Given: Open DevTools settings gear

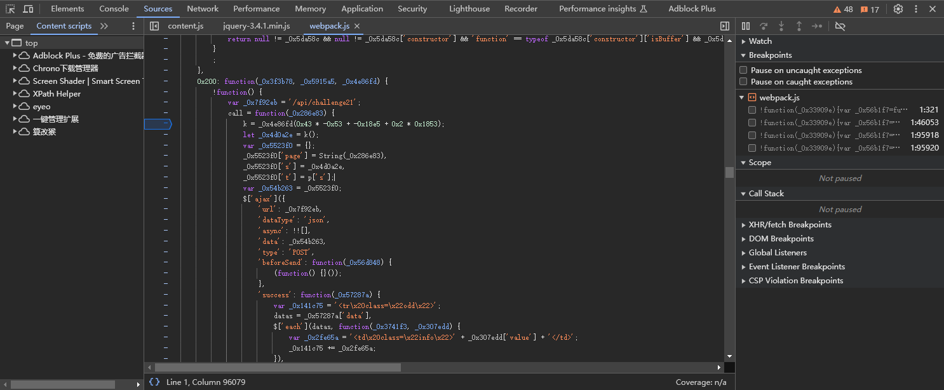Looking at the screenshot, I should pos(898,9).
